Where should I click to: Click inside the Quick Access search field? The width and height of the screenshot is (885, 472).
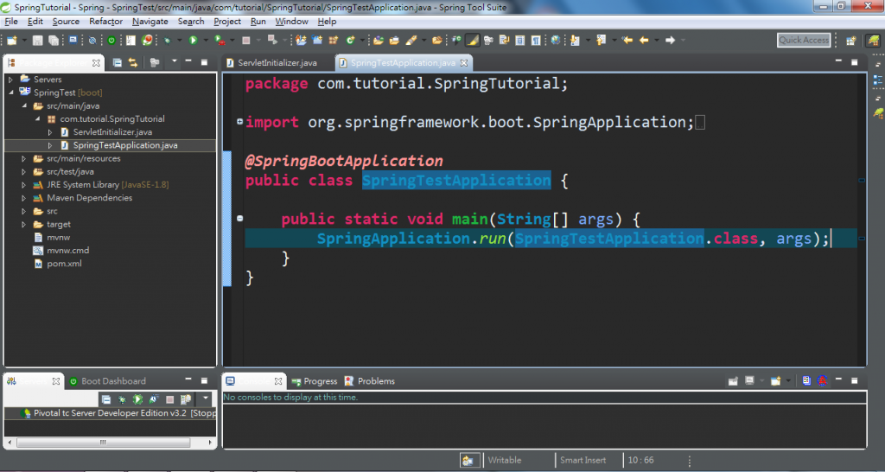pyautogui.click(x=804, y=40)
